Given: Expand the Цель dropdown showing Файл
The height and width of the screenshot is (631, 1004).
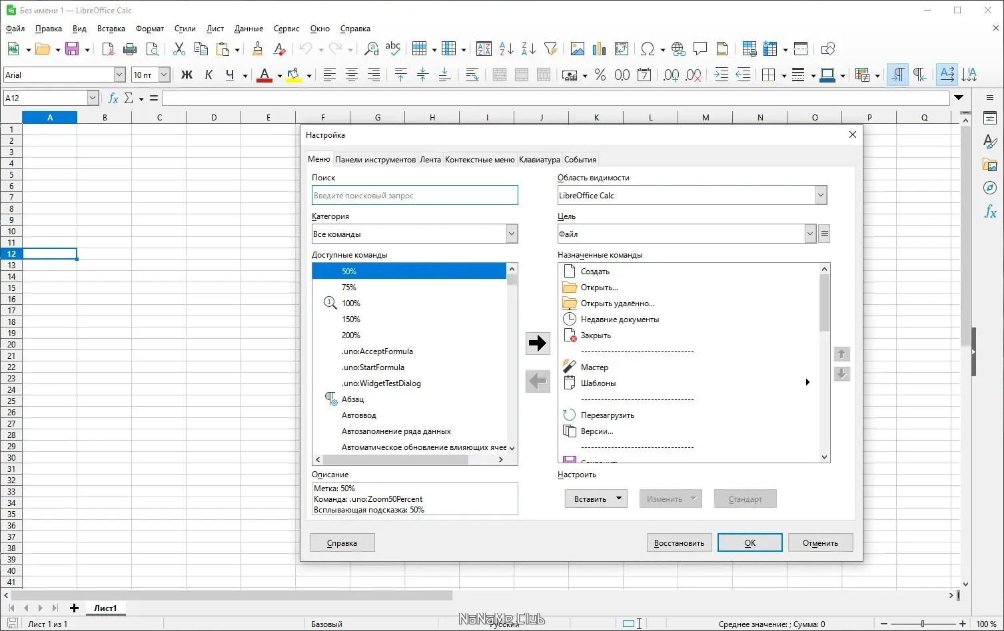Looking at the screenshot, I should pyautogui.click(x=809, y=234).
